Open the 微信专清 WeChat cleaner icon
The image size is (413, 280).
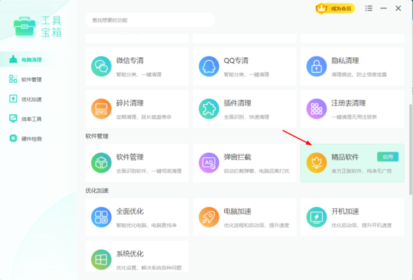pos(101,66)
